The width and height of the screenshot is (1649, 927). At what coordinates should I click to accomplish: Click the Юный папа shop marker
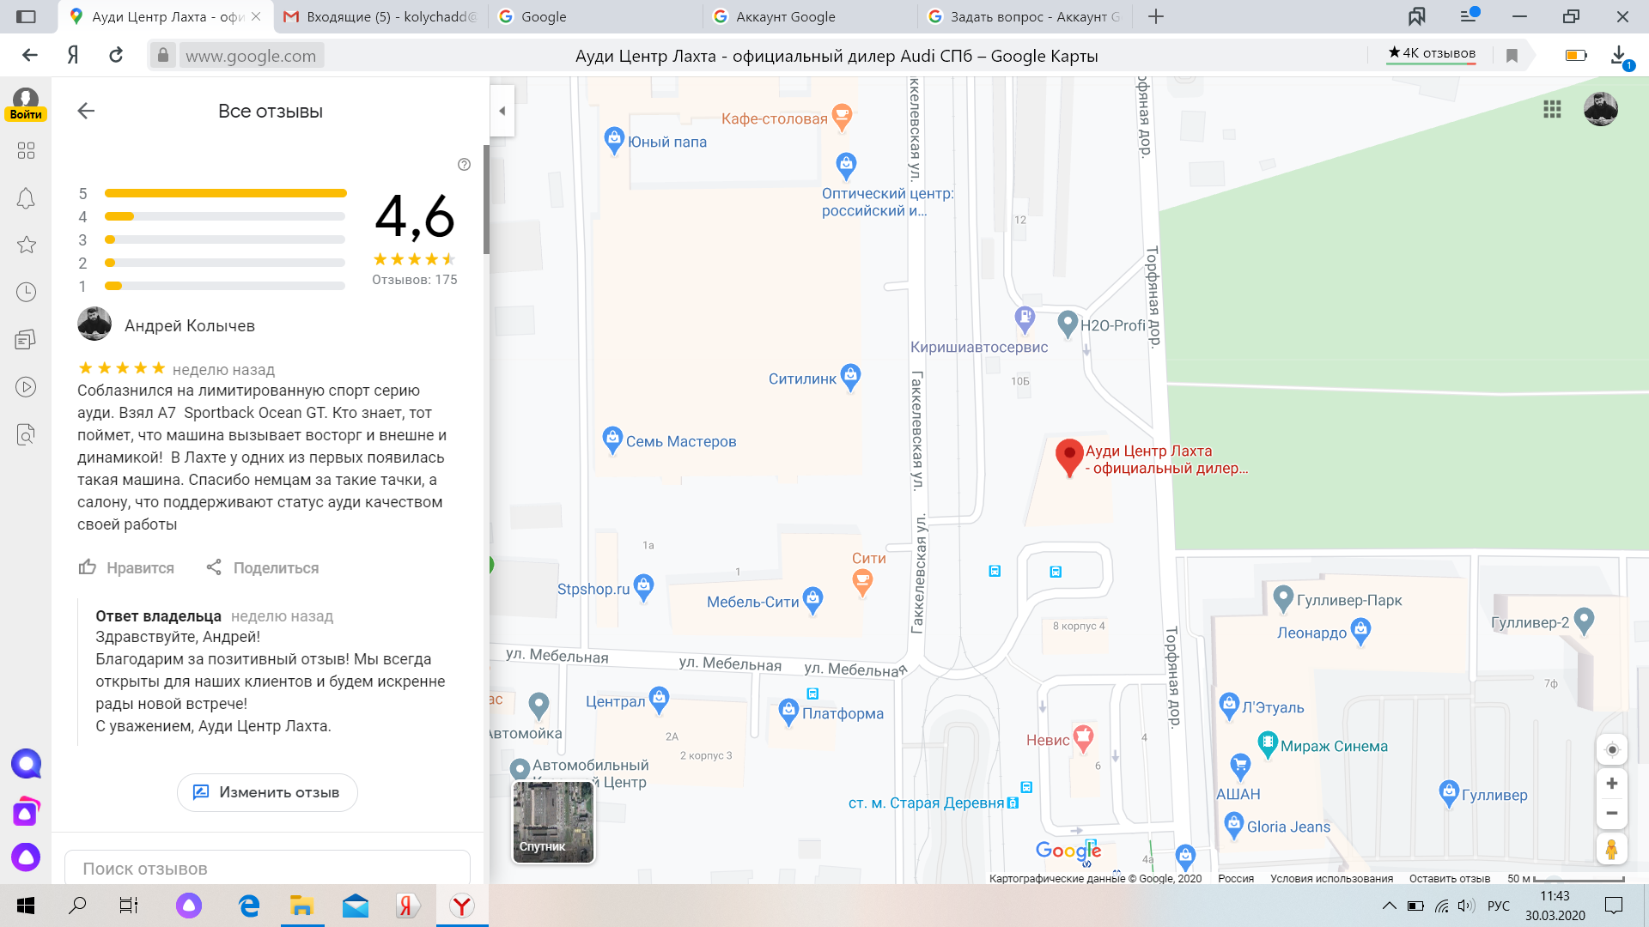pos(614,141)
